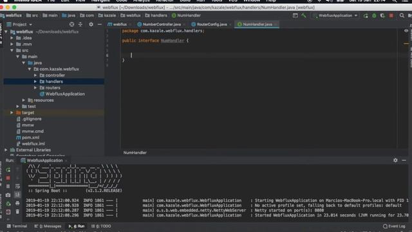Screen dimensions: 412x232
Task: Collapse the src folder
Action: tap(12, 50)
